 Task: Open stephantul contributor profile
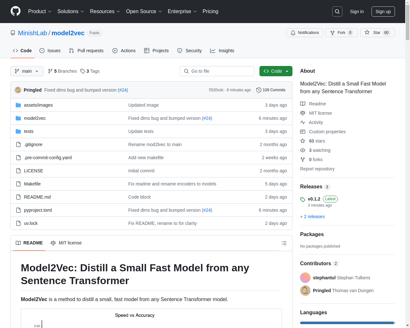[324, 278]
